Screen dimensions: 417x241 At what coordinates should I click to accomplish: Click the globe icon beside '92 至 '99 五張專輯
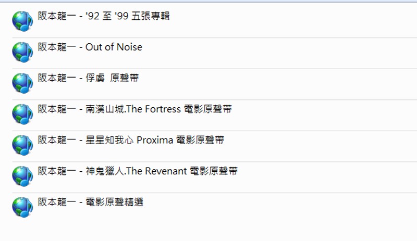pyautogui.click(x=22, y=21)
